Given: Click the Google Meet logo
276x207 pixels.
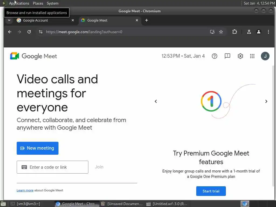Looking at the screenshot, I should click(33, 56).
